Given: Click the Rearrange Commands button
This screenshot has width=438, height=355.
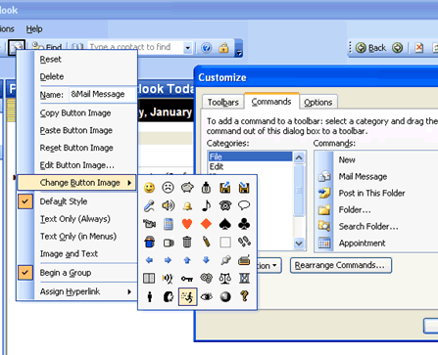Looking at the screenshot, I should coord(341,265).
